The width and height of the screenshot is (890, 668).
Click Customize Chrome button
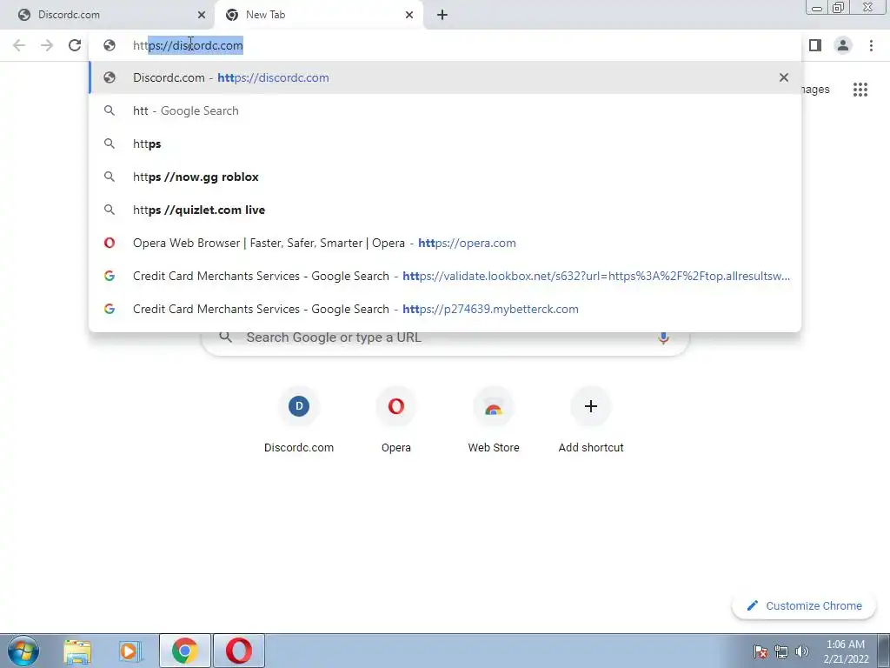pyautogui.click(x=804, y=606)
